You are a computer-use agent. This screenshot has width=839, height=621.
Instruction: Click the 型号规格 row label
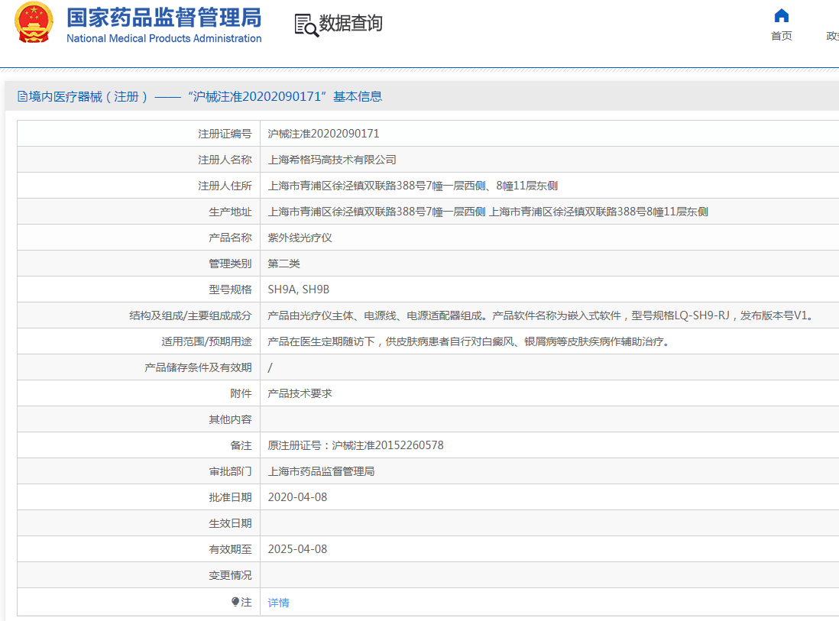point(230,289)
